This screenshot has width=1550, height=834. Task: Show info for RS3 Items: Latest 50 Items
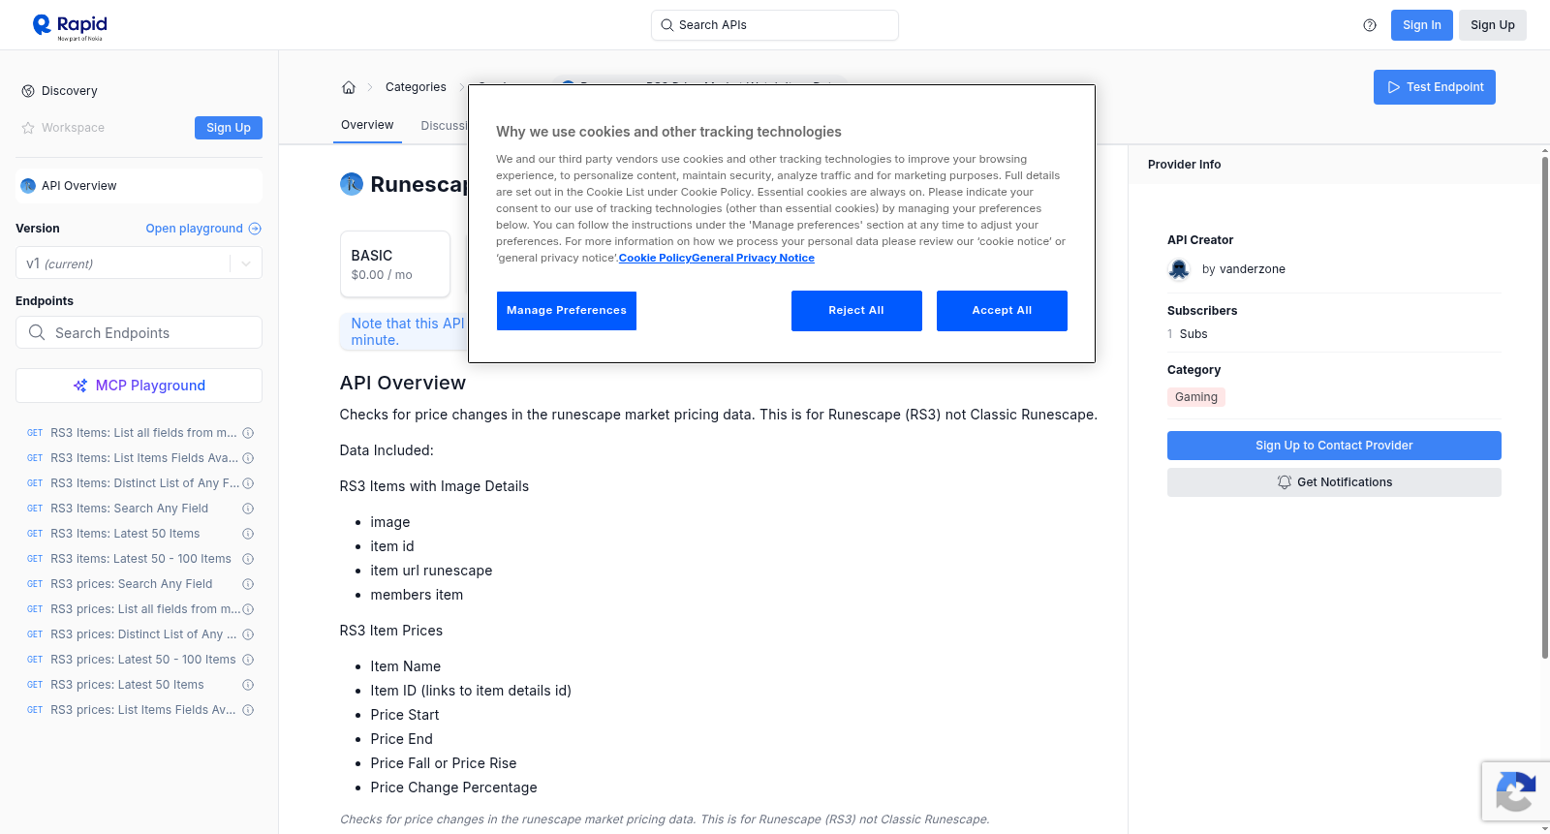point(248,534)
